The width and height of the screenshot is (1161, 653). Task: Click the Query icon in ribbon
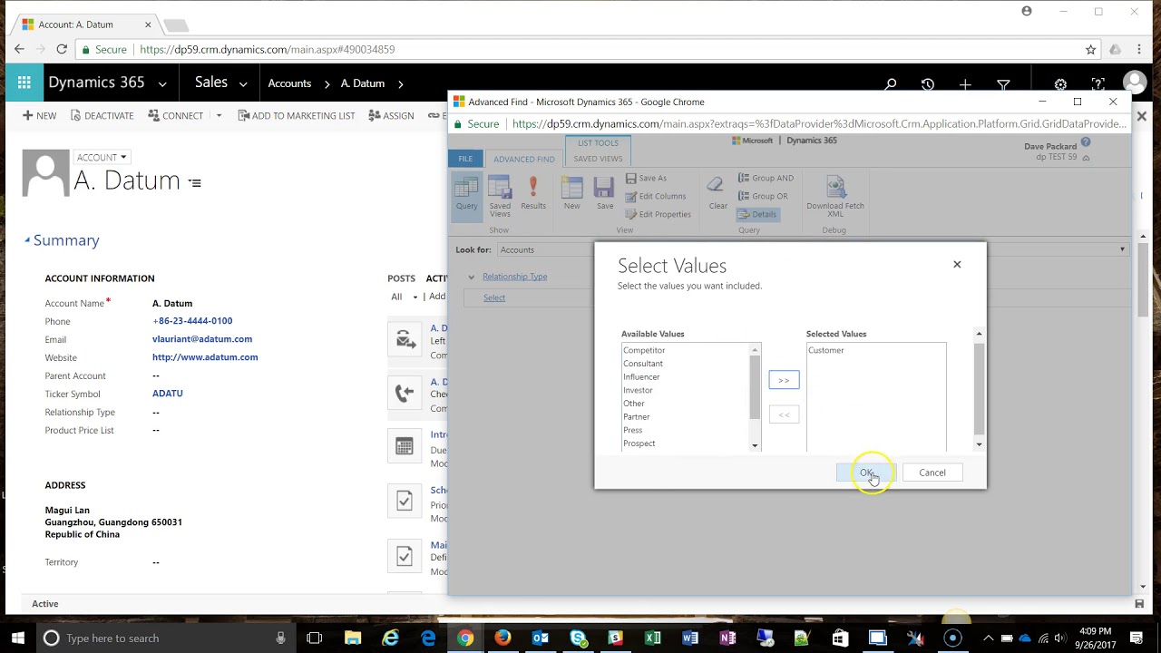(466, 194)
